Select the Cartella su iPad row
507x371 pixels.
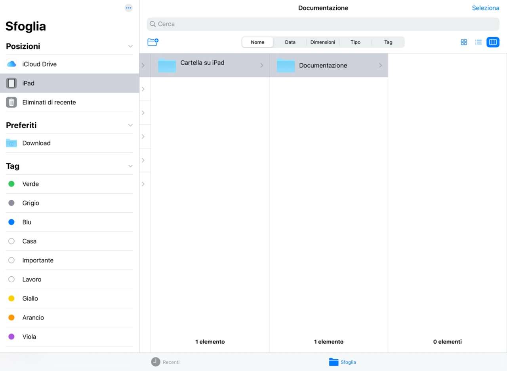[210, 65]
